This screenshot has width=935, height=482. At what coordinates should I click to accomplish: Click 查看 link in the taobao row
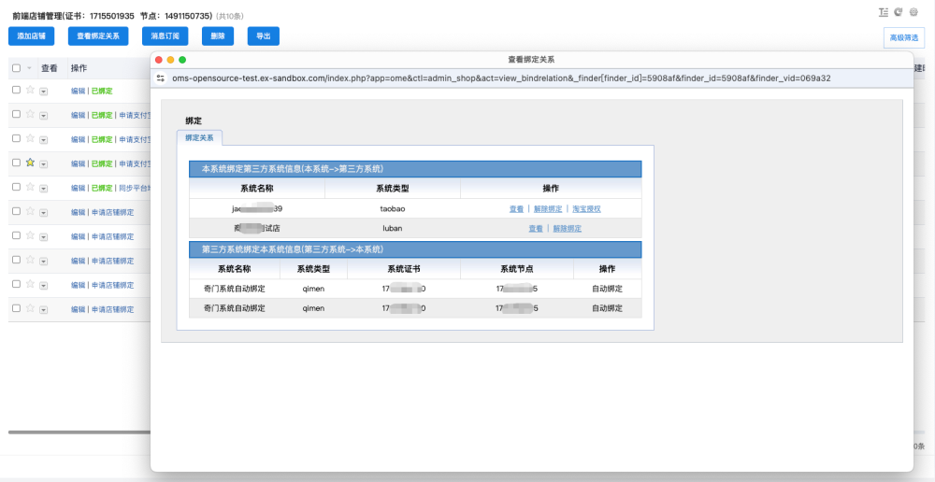(x=516, y=209)
